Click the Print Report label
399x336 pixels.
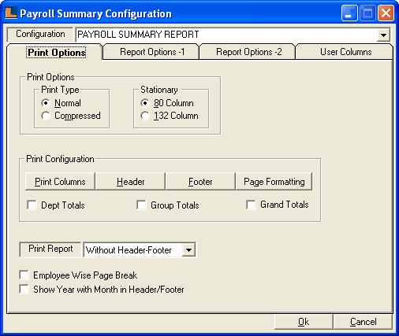click(50, 249)
